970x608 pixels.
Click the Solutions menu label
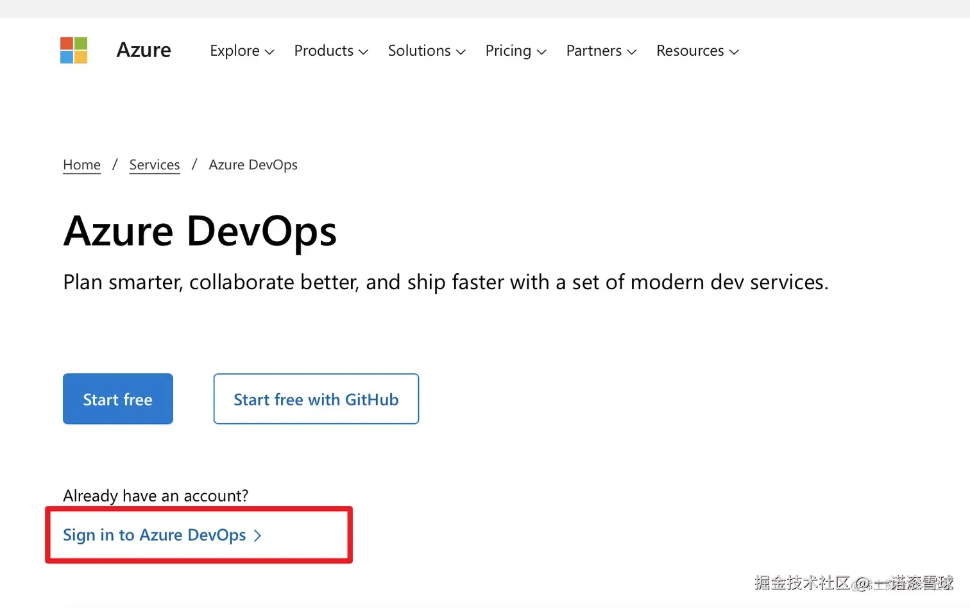pyautogui.click(x=419, y=51)
